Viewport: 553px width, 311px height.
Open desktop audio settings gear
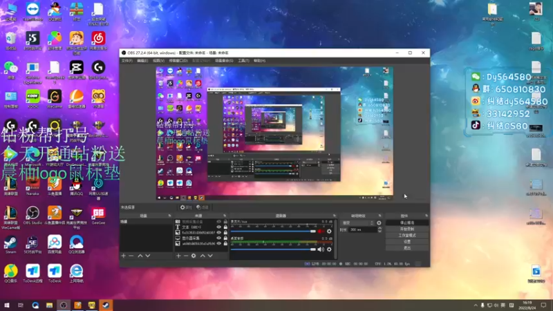(x=329, y=249)
